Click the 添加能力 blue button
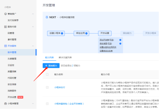Viewport: 159px width, 109px height. 51,66
